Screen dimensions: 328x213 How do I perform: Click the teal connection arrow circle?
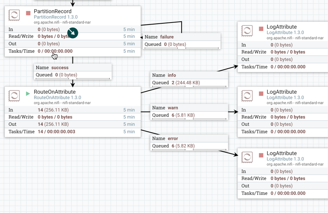coord(73,33)
